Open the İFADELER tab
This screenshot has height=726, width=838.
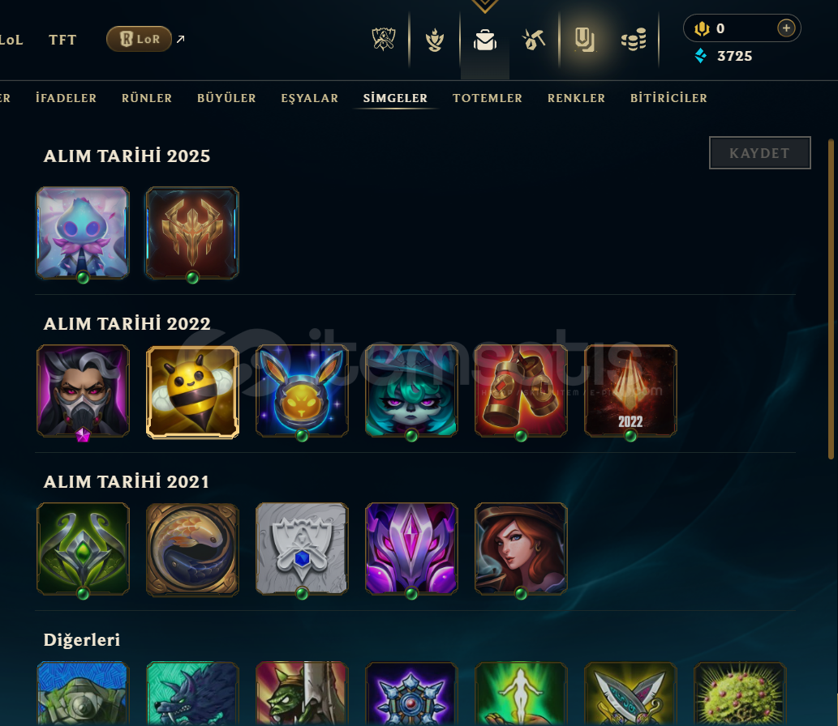click(x=67, y=98)
